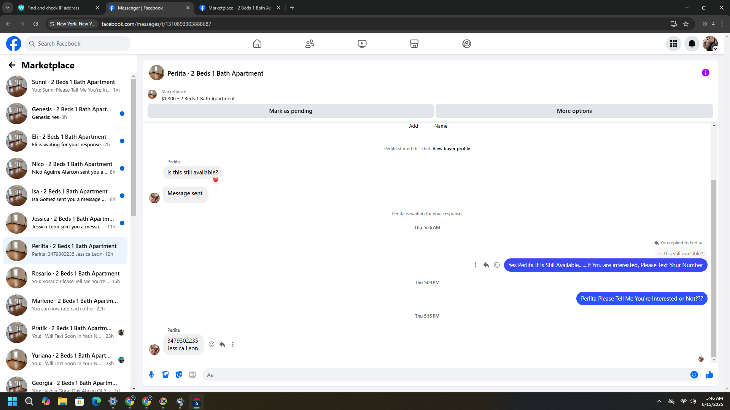This screenshot has width=730, height=410.
Task: Focus the Aa message input box
Action: [x=445, y=375]
